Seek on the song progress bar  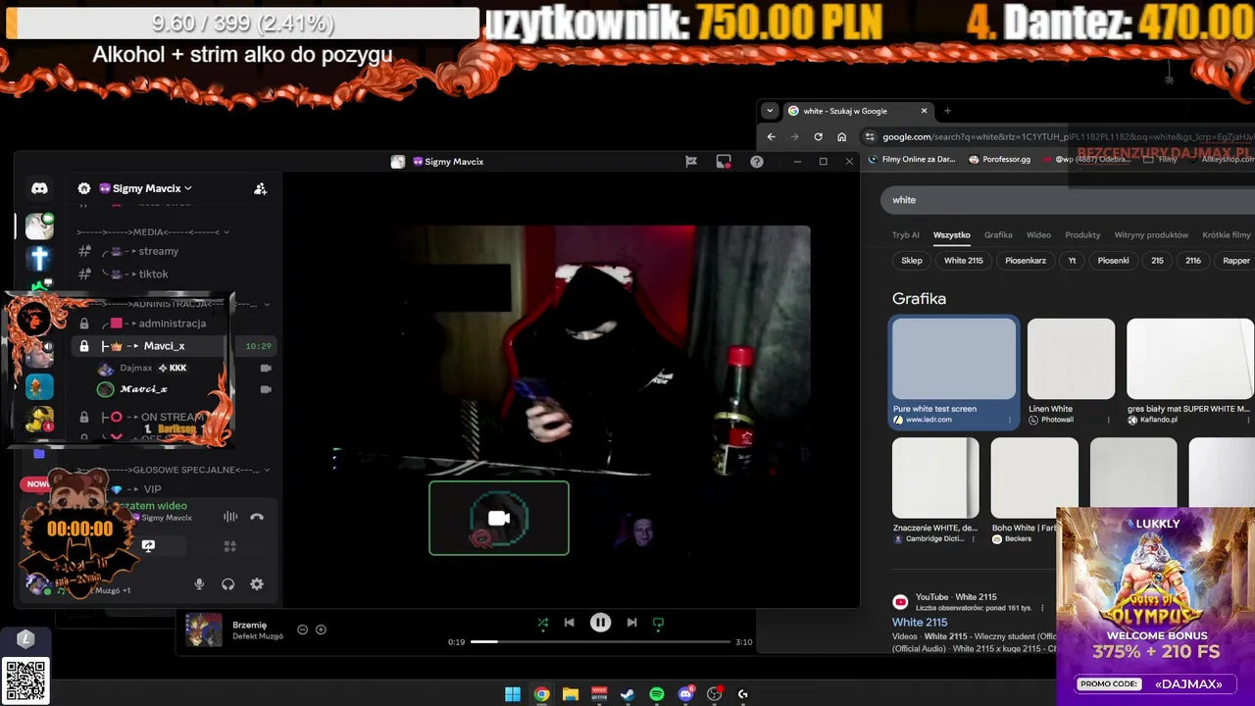click(x=601, y=642)
